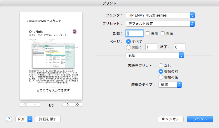219x128 pixels.
Task: Go to previous preview page arrow
Action: (x=35, y=104)
